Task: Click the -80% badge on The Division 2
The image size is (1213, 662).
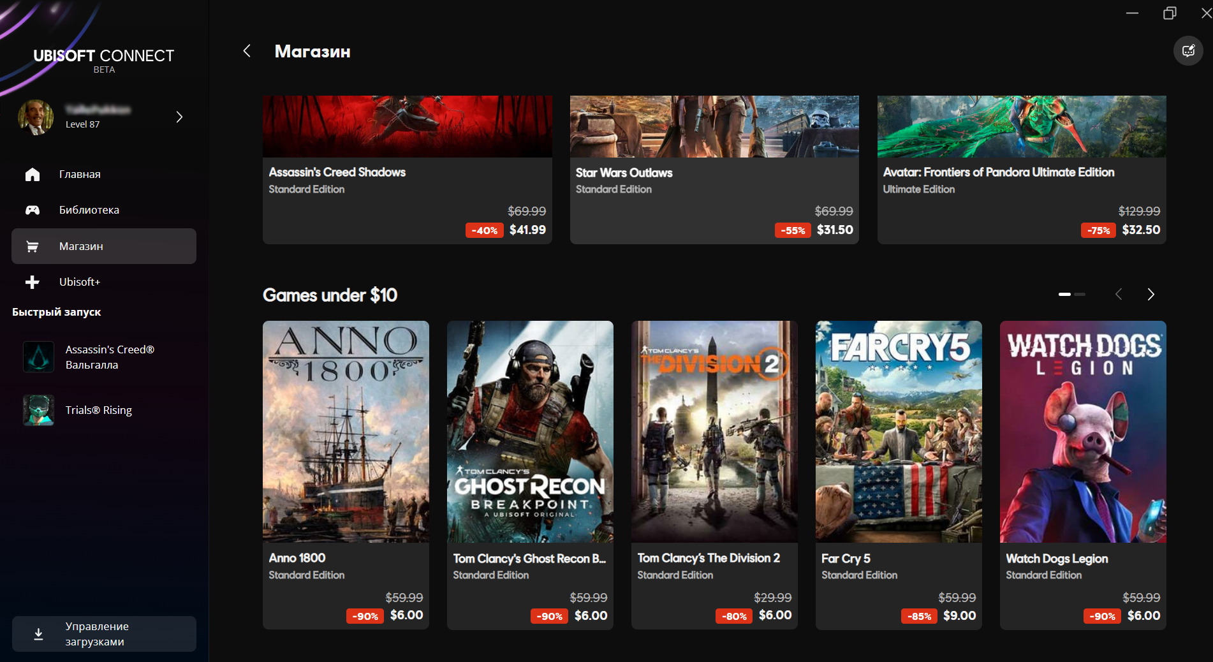Action: (735, 616)
